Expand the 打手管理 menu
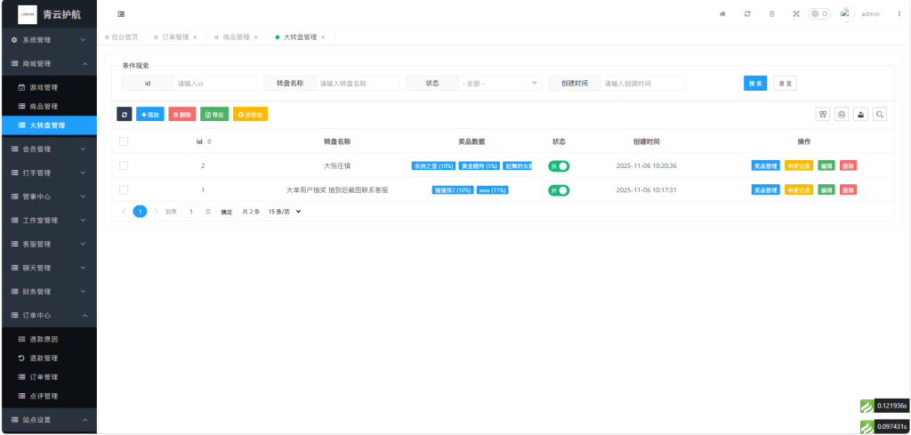The height and width of the screenshot is (435, 911). (x=48, y=173)
